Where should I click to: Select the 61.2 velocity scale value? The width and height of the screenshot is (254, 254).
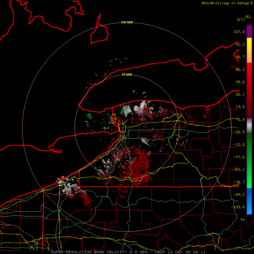(240, 69)
